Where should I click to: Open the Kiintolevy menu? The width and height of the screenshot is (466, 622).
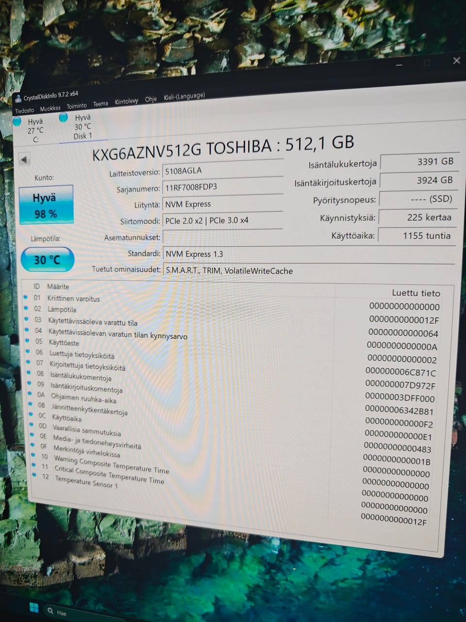click(126, 102)
